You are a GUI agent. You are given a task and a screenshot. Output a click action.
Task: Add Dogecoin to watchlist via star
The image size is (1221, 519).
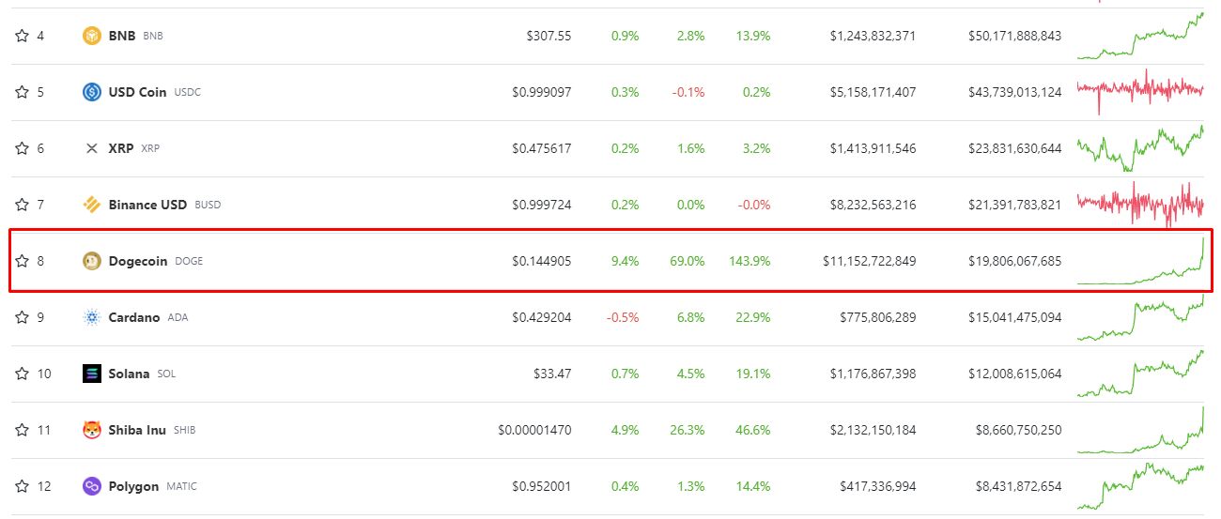22,261
